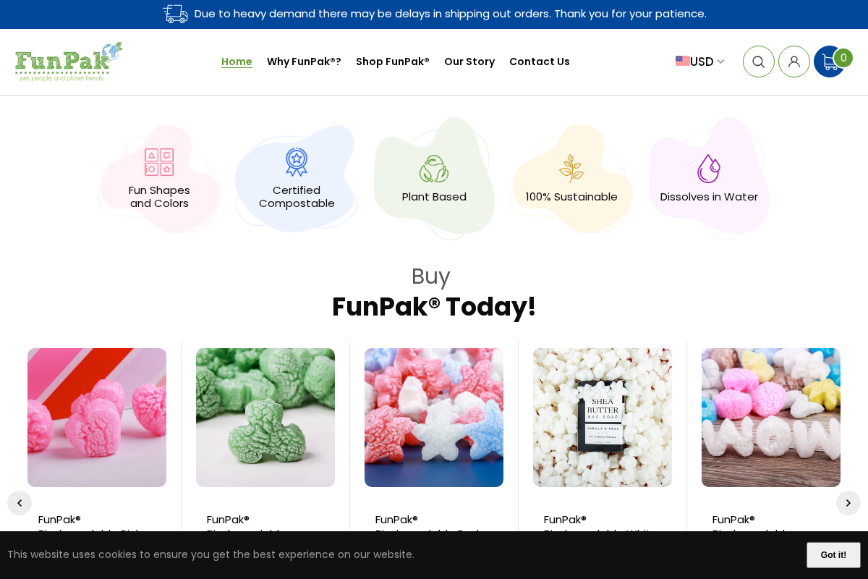Open the Why FunPak®? dropdown

pyautogui.click(x=304, y=62)
